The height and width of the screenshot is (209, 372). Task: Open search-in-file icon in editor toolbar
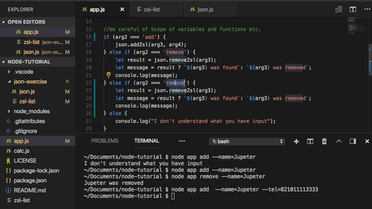coord(339,10)
